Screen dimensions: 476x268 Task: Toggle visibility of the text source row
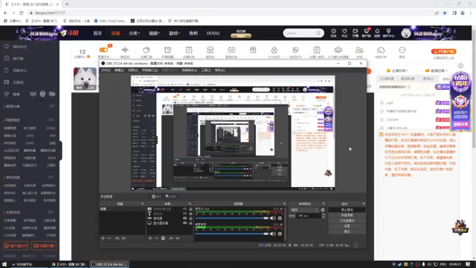click(185, 214)
